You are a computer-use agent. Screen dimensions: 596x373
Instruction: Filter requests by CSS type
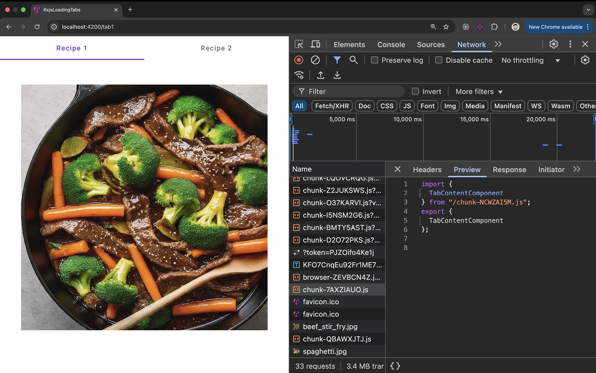[387, 106]
